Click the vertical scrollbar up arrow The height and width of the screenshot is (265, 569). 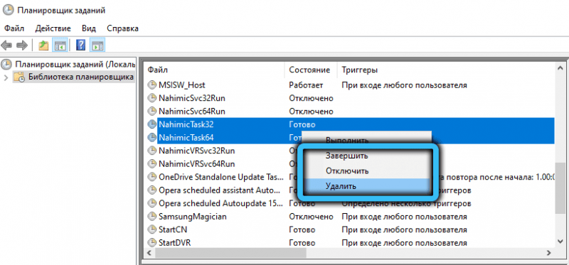click(x=560, y=69)
